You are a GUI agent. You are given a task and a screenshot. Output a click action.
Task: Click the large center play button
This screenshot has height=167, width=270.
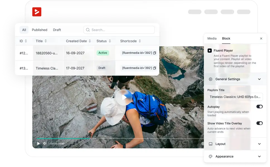coord(124,97)
